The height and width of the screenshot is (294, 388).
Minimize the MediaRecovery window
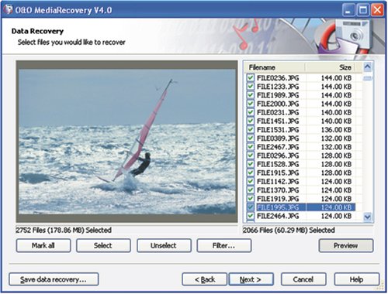[x=348, y=10]
